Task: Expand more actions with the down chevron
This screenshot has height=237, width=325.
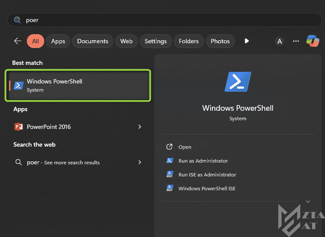Action: coord(308,202)
